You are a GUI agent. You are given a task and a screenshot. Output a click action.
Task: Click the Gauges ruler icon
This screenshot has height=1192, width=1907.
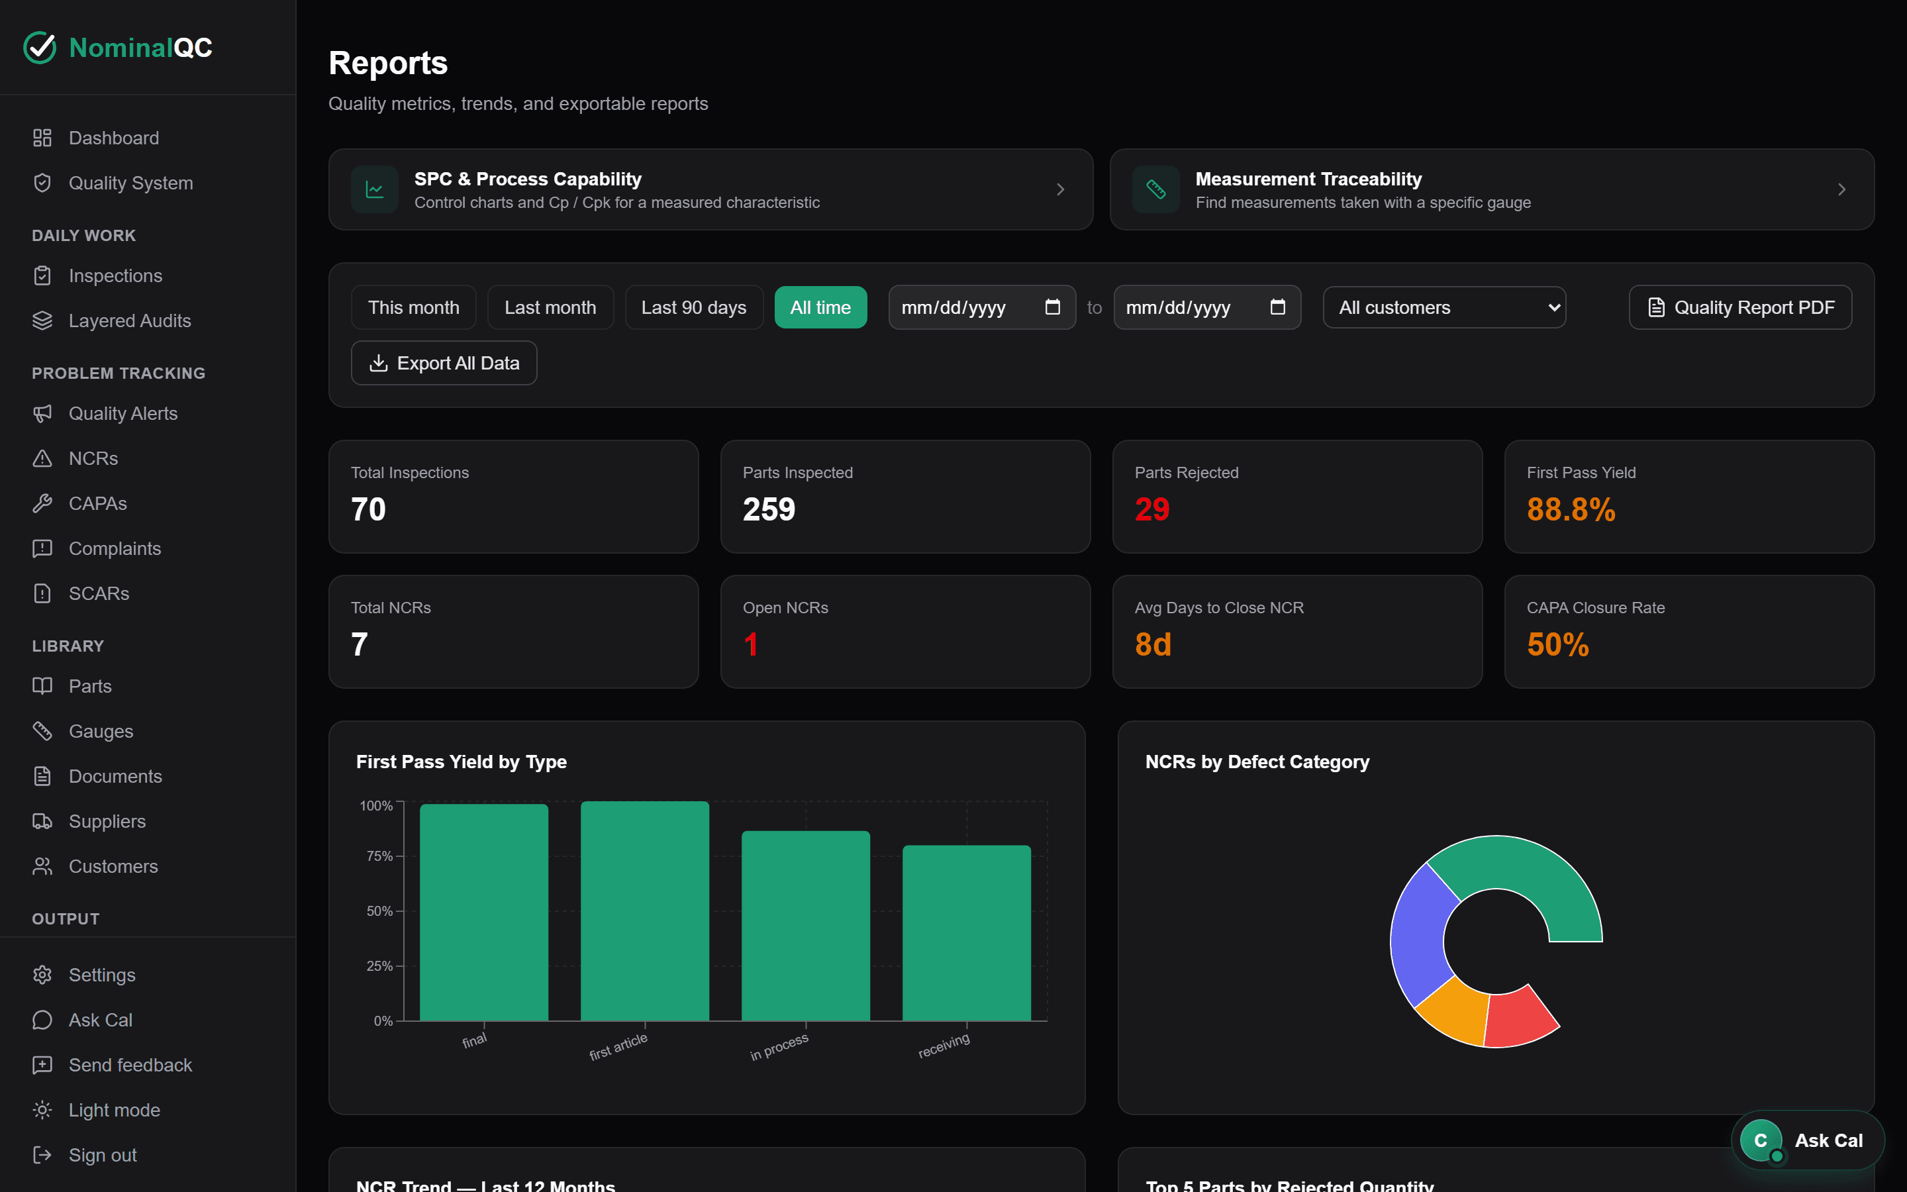[42, 731]
